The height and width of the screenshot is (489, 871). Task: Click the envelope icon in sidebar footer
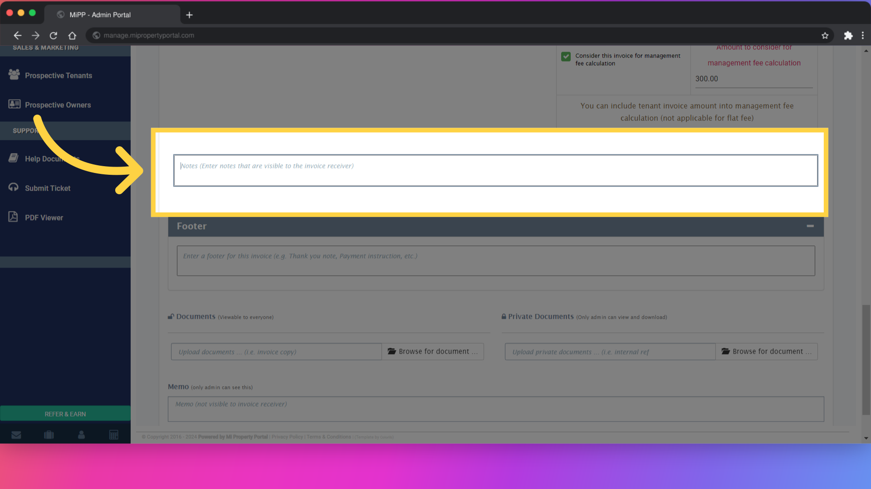click(x=16, y=435)
